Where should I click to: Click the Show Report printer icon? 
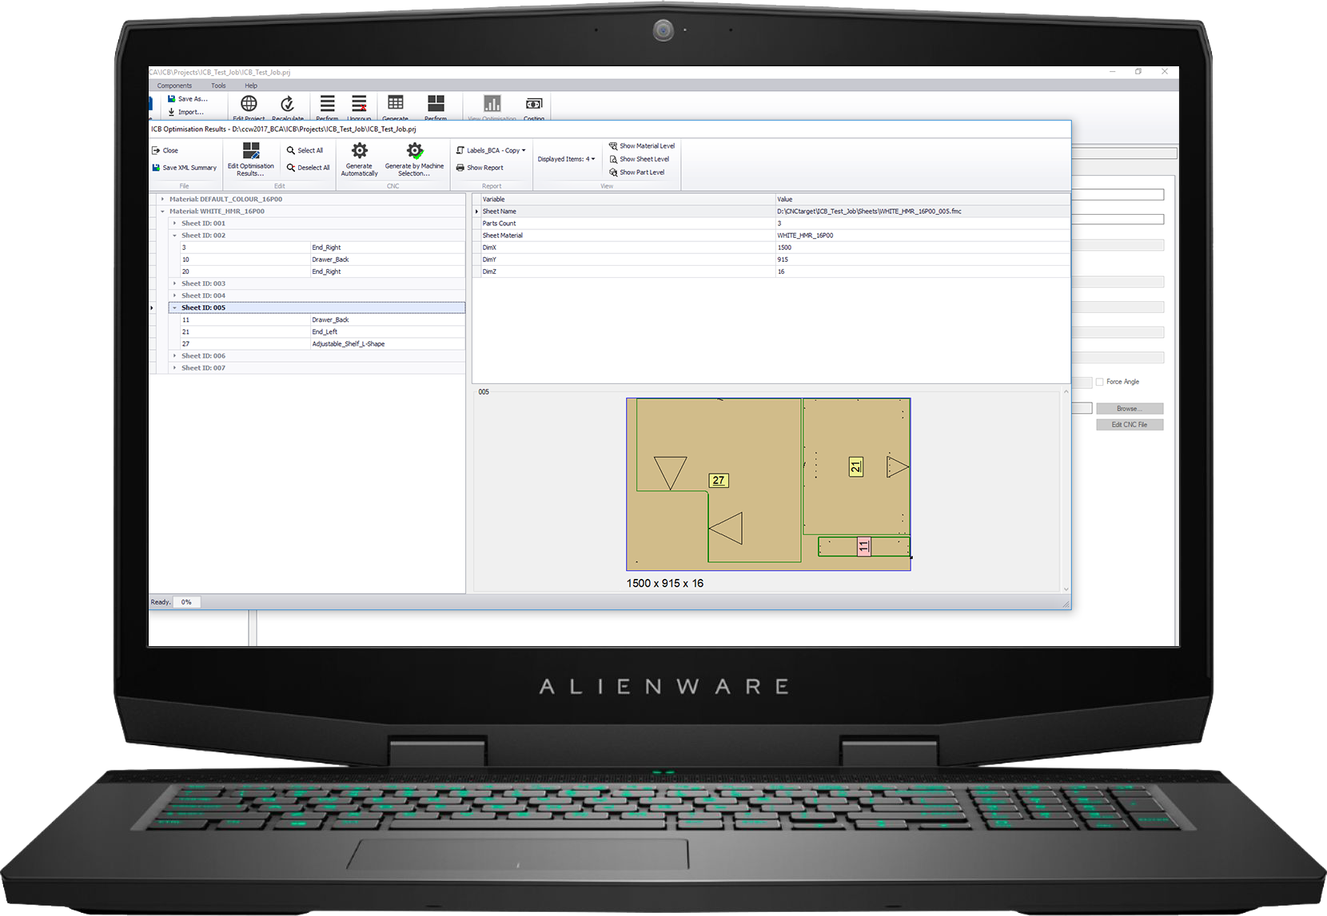460,168
